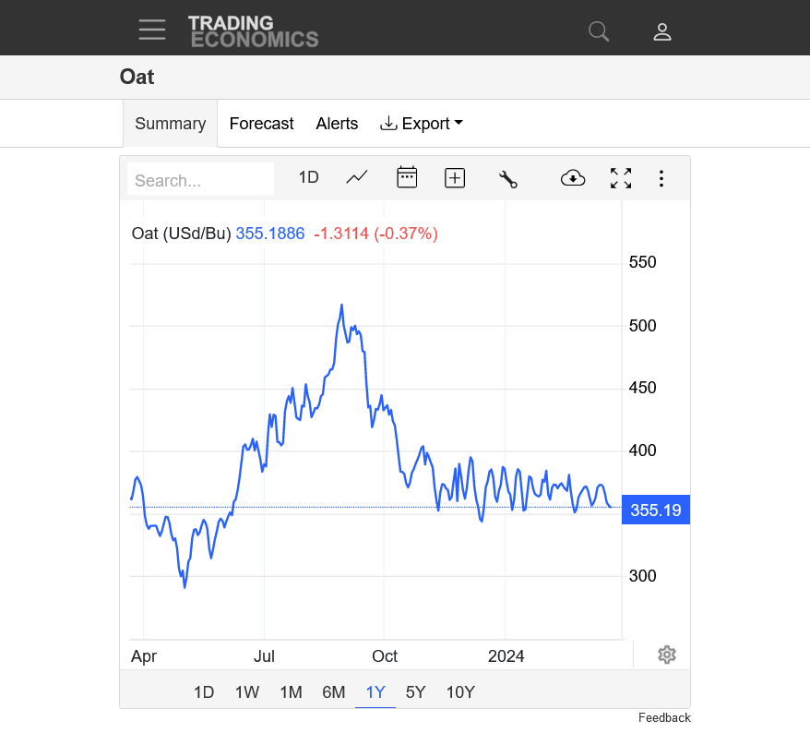The image size is (810, 745).
Task: Select the 10Y time range
Action: pos(460,691)
